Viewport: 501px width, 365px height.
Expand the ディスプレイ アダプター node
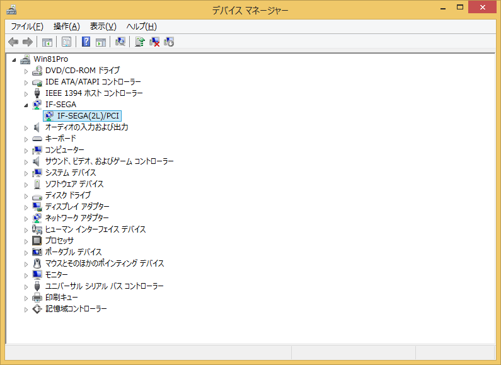26,207
